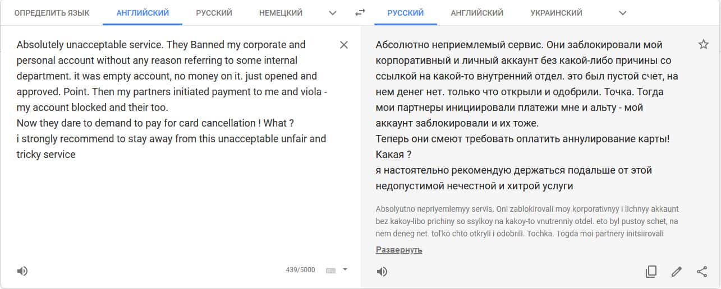Viewport: 721px width, 289px height.
Task: Switch target language to Украинский
Action: tap(556, 13)
